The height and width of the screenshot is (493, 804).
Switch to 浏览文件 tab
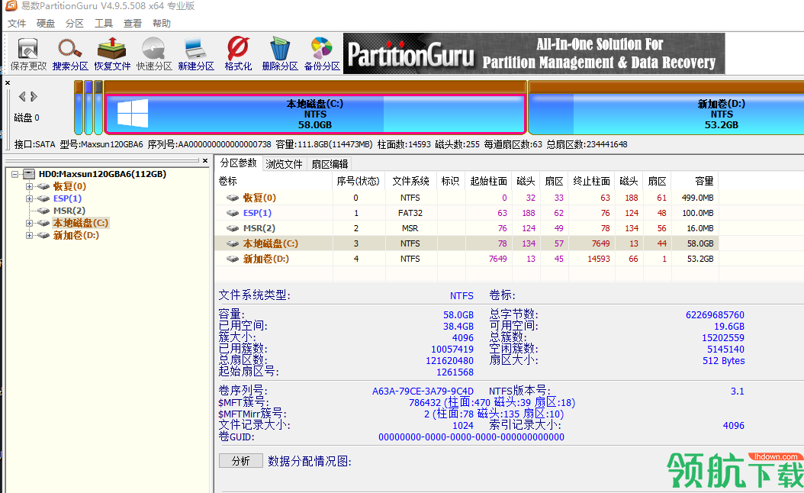pyautogui.click(x=284, y=164)
